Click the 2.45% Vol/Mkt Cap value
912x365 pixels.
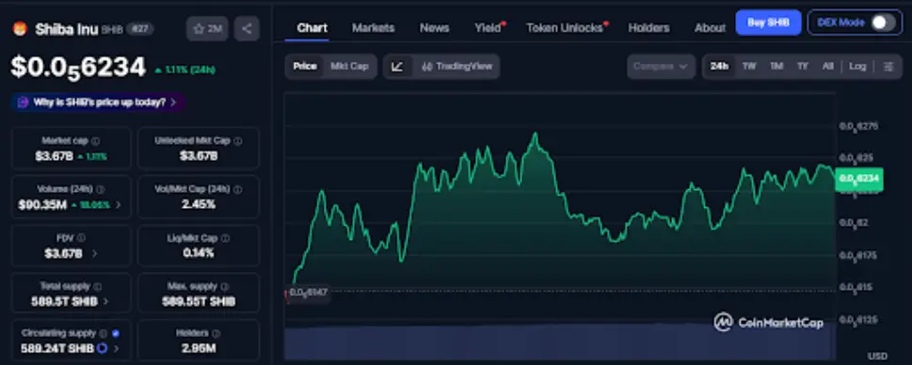tap(199, 204)
